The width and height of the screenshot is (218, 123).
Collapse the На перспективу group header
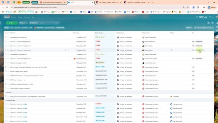point(10,100)
